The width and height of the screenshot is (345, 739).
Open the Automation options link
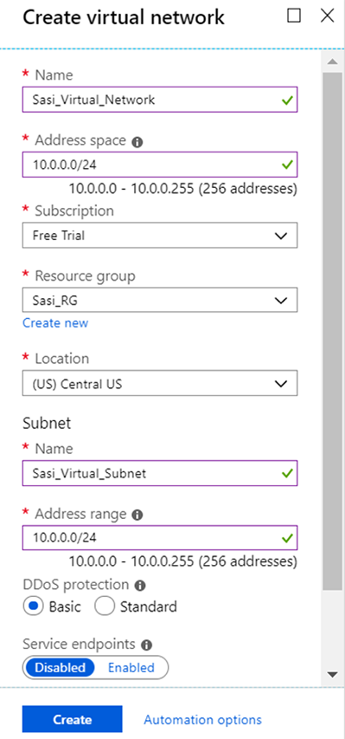pyautogui.click(x=202, y=720)
